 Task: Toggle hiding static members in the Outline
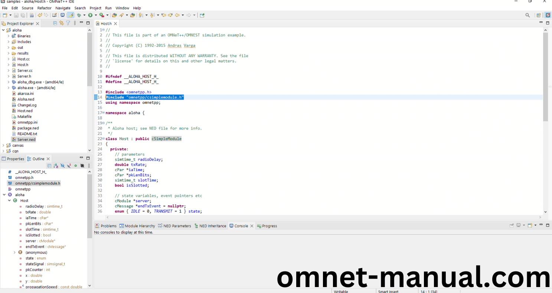coord(69,165)
